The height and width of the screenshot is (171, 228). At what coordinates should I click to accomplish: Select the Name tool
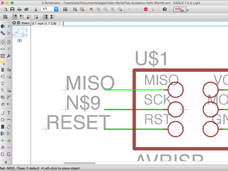pos(3,90)
